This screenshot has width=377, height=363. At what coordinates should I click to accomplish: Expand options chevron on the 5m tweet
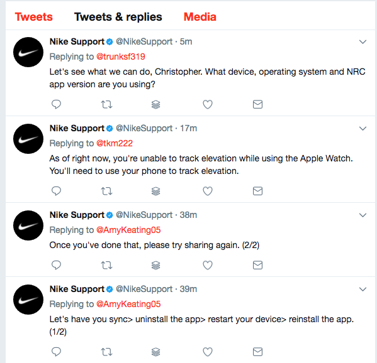coord(363,41)
